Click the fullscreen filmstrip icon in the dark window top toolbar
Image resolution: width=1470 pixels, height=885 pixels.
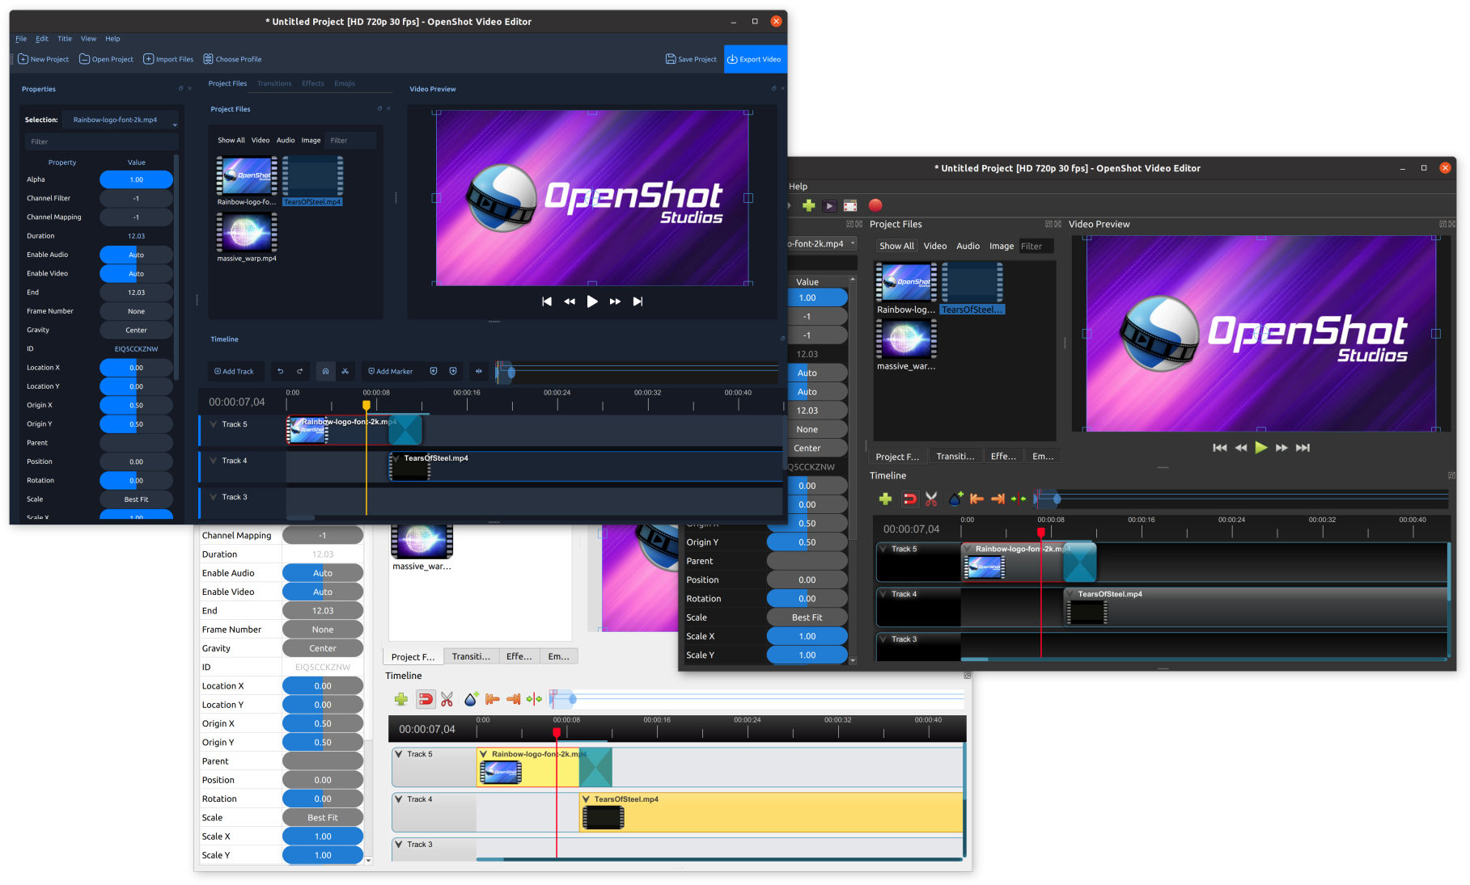pos(849,205)
